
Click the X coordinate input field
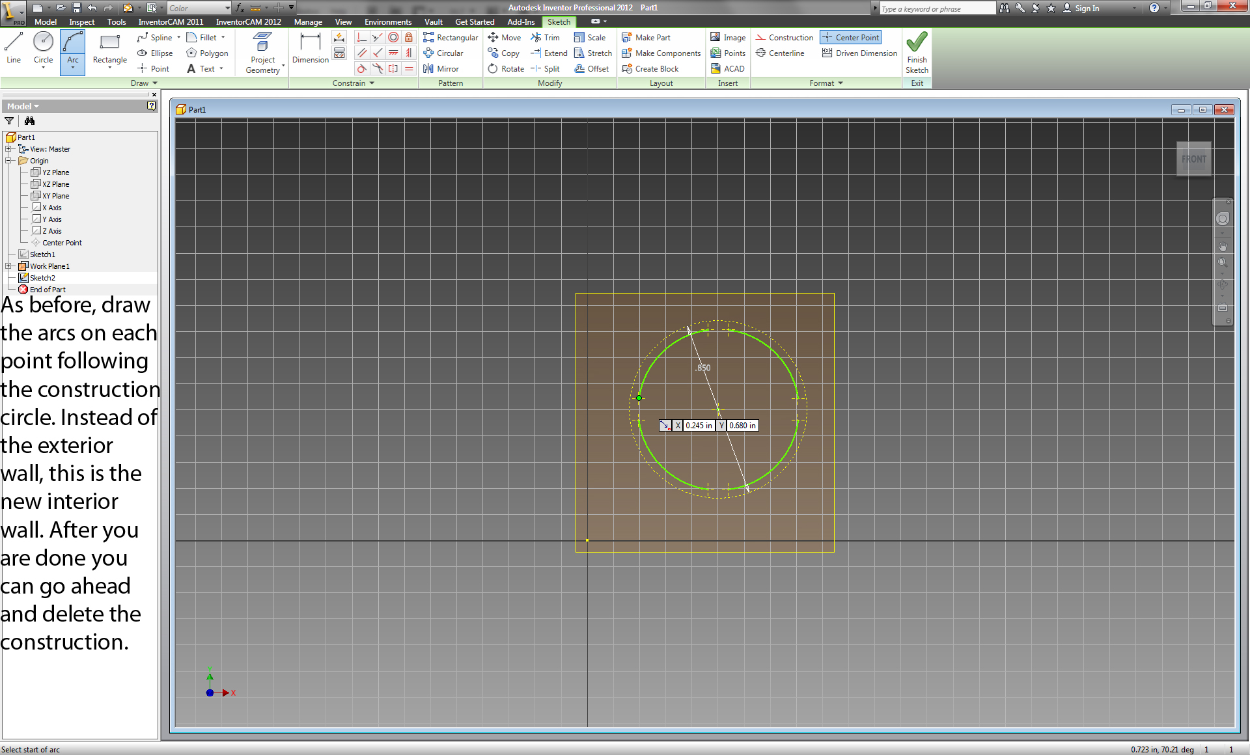tap(699, 426)
